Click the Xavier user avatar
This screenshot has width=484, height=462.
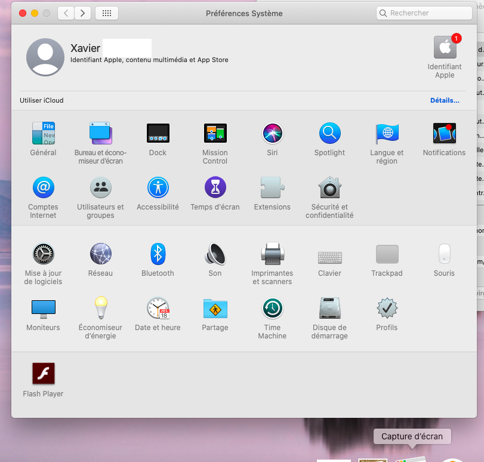[45, 57]
